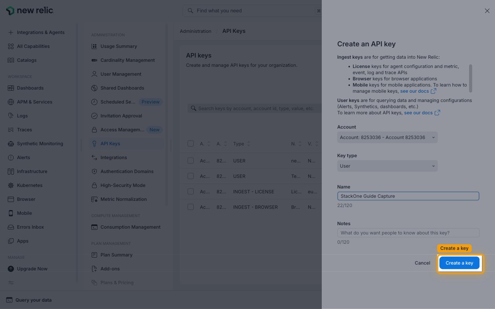Click Query your data terminal icon
Viewport: 495px width, 309px height.
9,300
